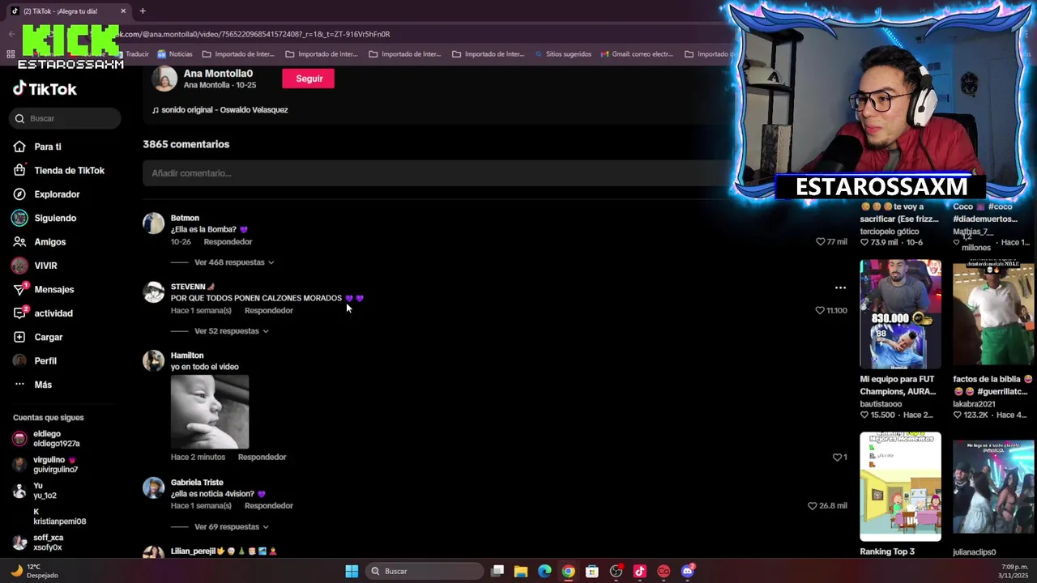Like Gabriela Triste's comment heart
The width and height of the screenshot is (1037, 583).
point(812,505)
